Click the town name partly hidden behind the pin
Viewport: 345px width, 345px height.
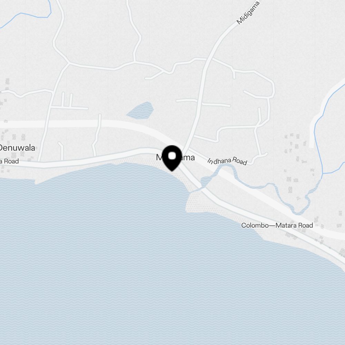tap(175, 158)
